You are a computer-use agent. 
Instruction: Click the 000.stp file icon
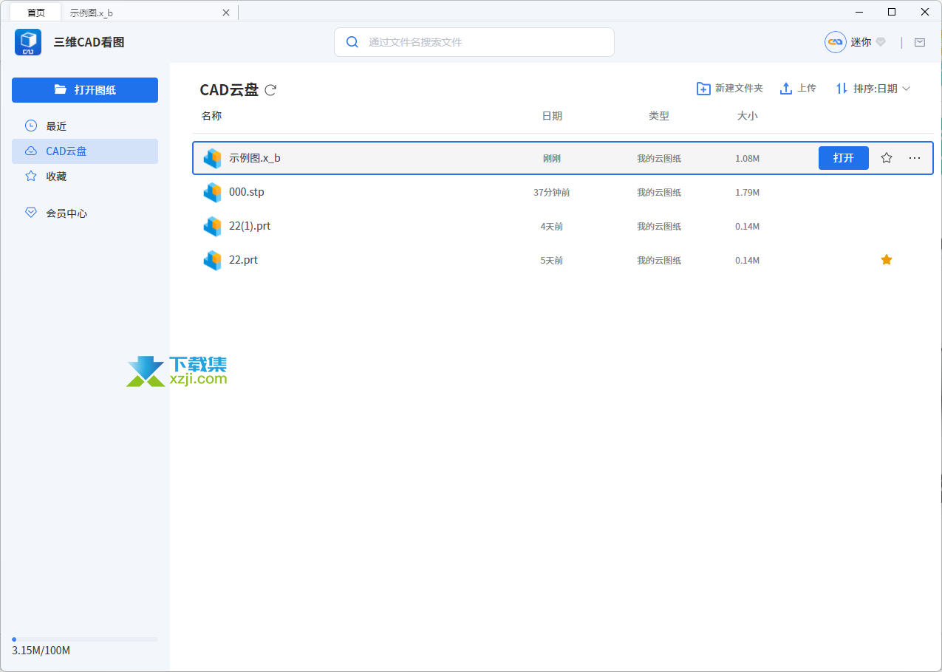click(213, 192)
